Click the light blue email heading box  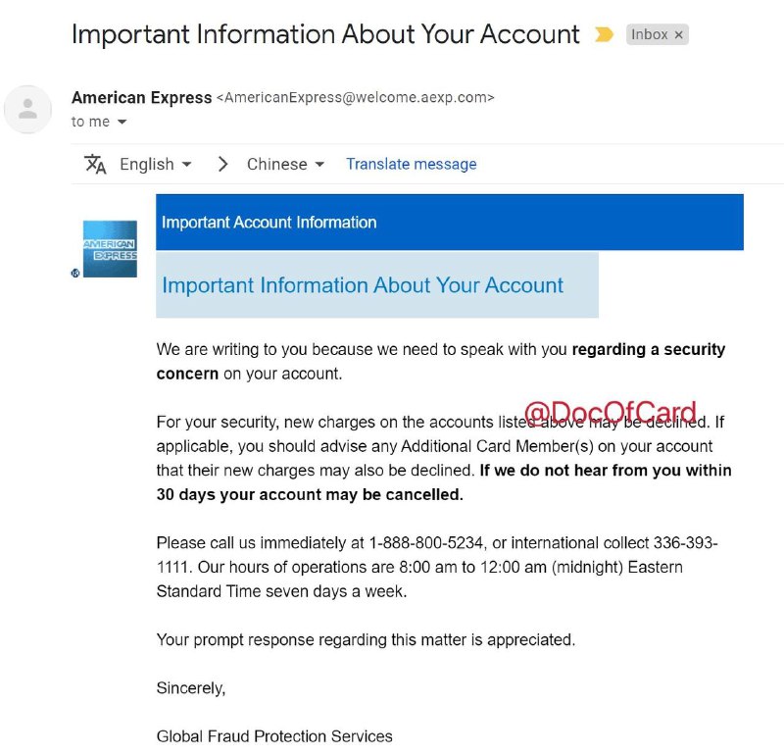[x=376, y=285]
